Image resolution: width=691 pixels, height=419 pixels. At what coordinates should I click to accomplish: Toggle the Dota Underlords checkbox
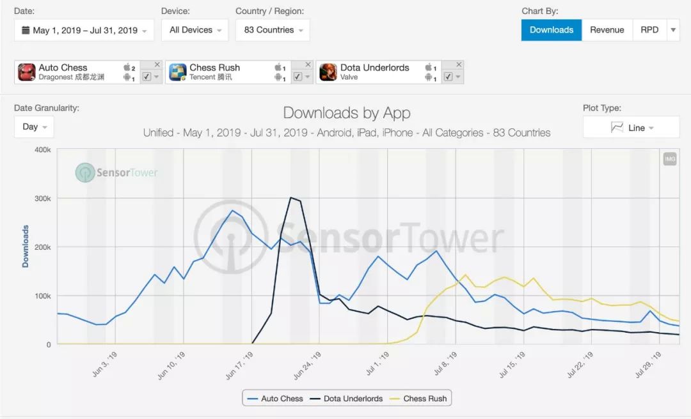pos(448,77)
